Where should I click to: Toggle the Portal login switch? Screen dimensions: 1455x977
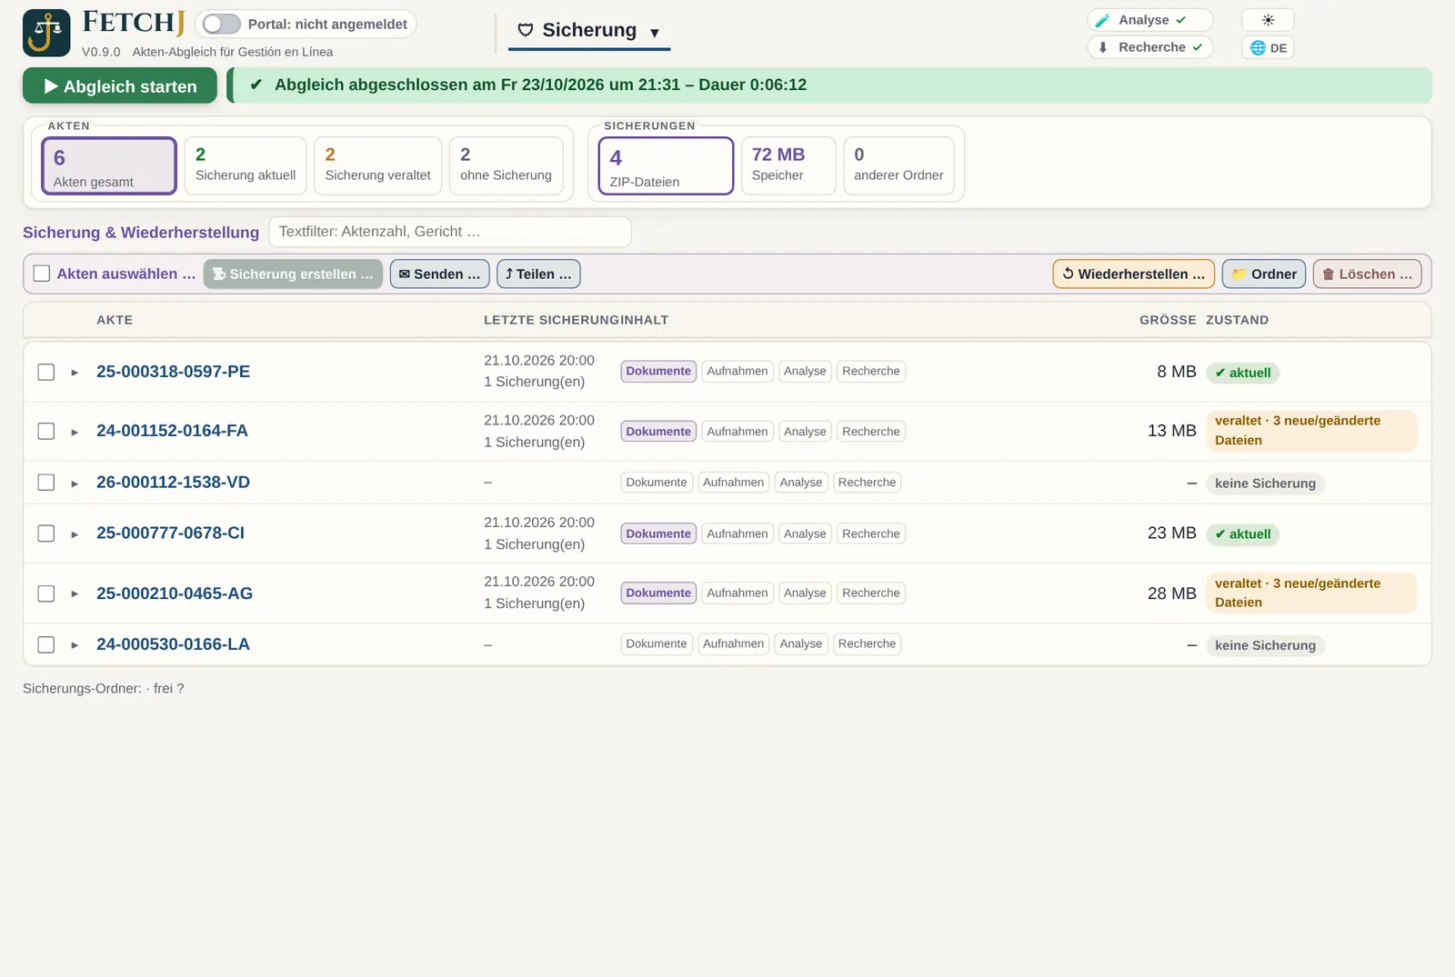pyautogui.click(x=221, y=24)
